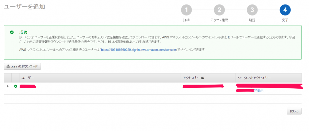Viewport: 309px width, 131px height.
Task: Click the download icon on the .csv button
Action: (8, 66)
